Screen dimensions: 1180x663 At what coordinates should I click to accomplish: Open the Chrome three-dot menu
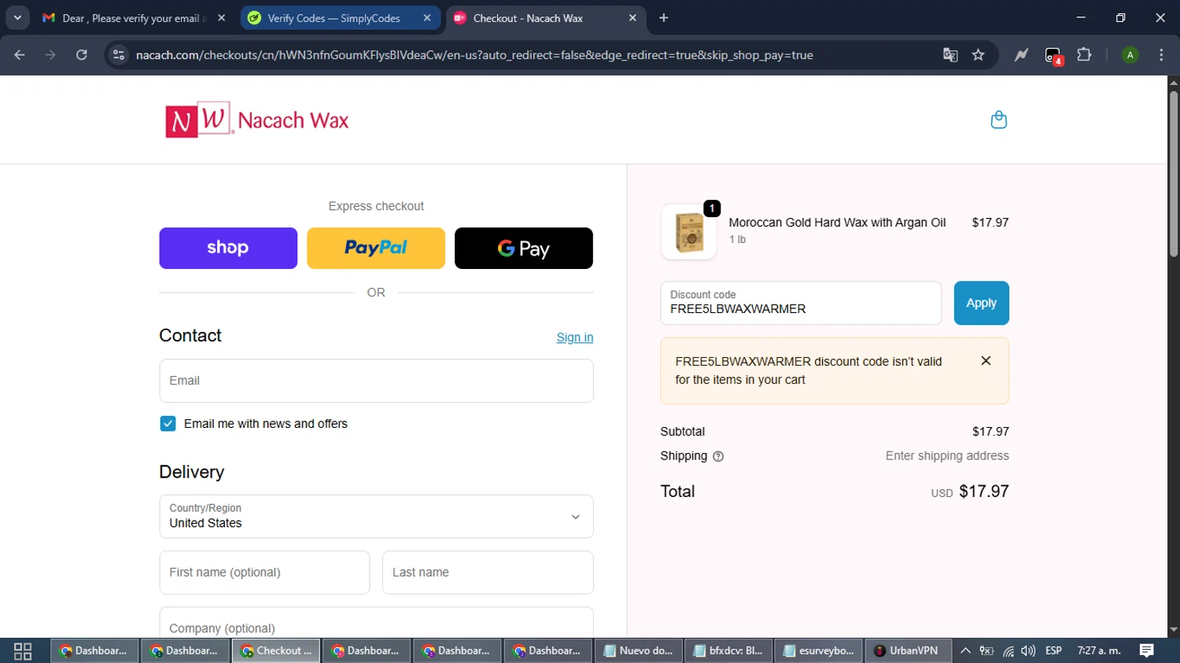click(x=1161, y=55)
